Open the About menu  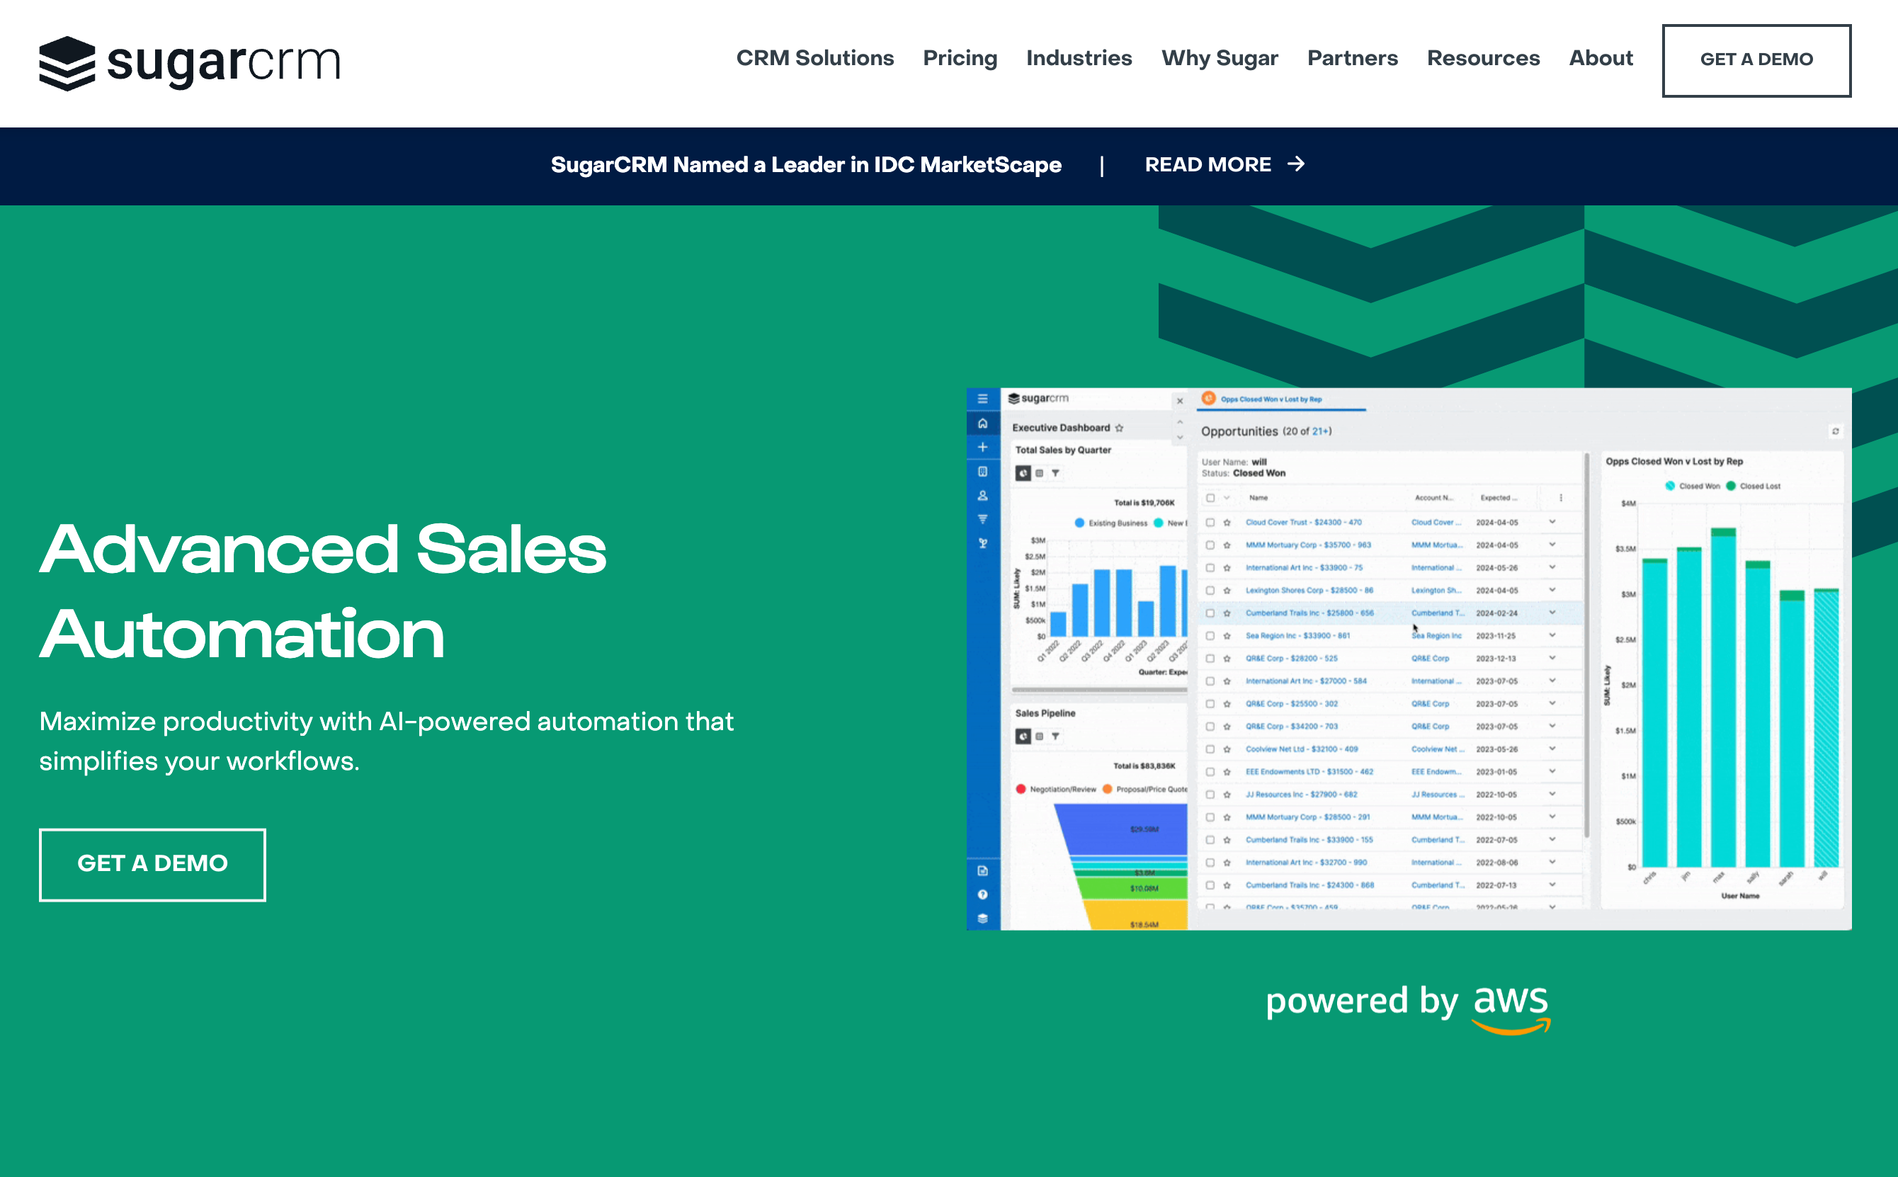pos(1601,58)
